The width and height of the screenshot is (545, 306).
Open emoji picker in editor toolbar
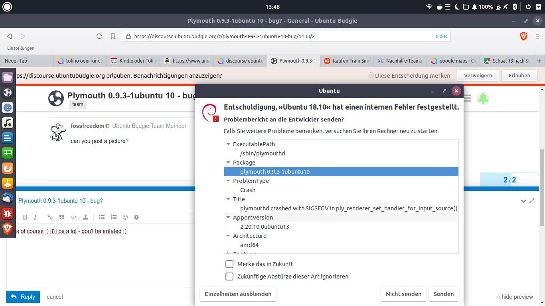click(125, 217)
